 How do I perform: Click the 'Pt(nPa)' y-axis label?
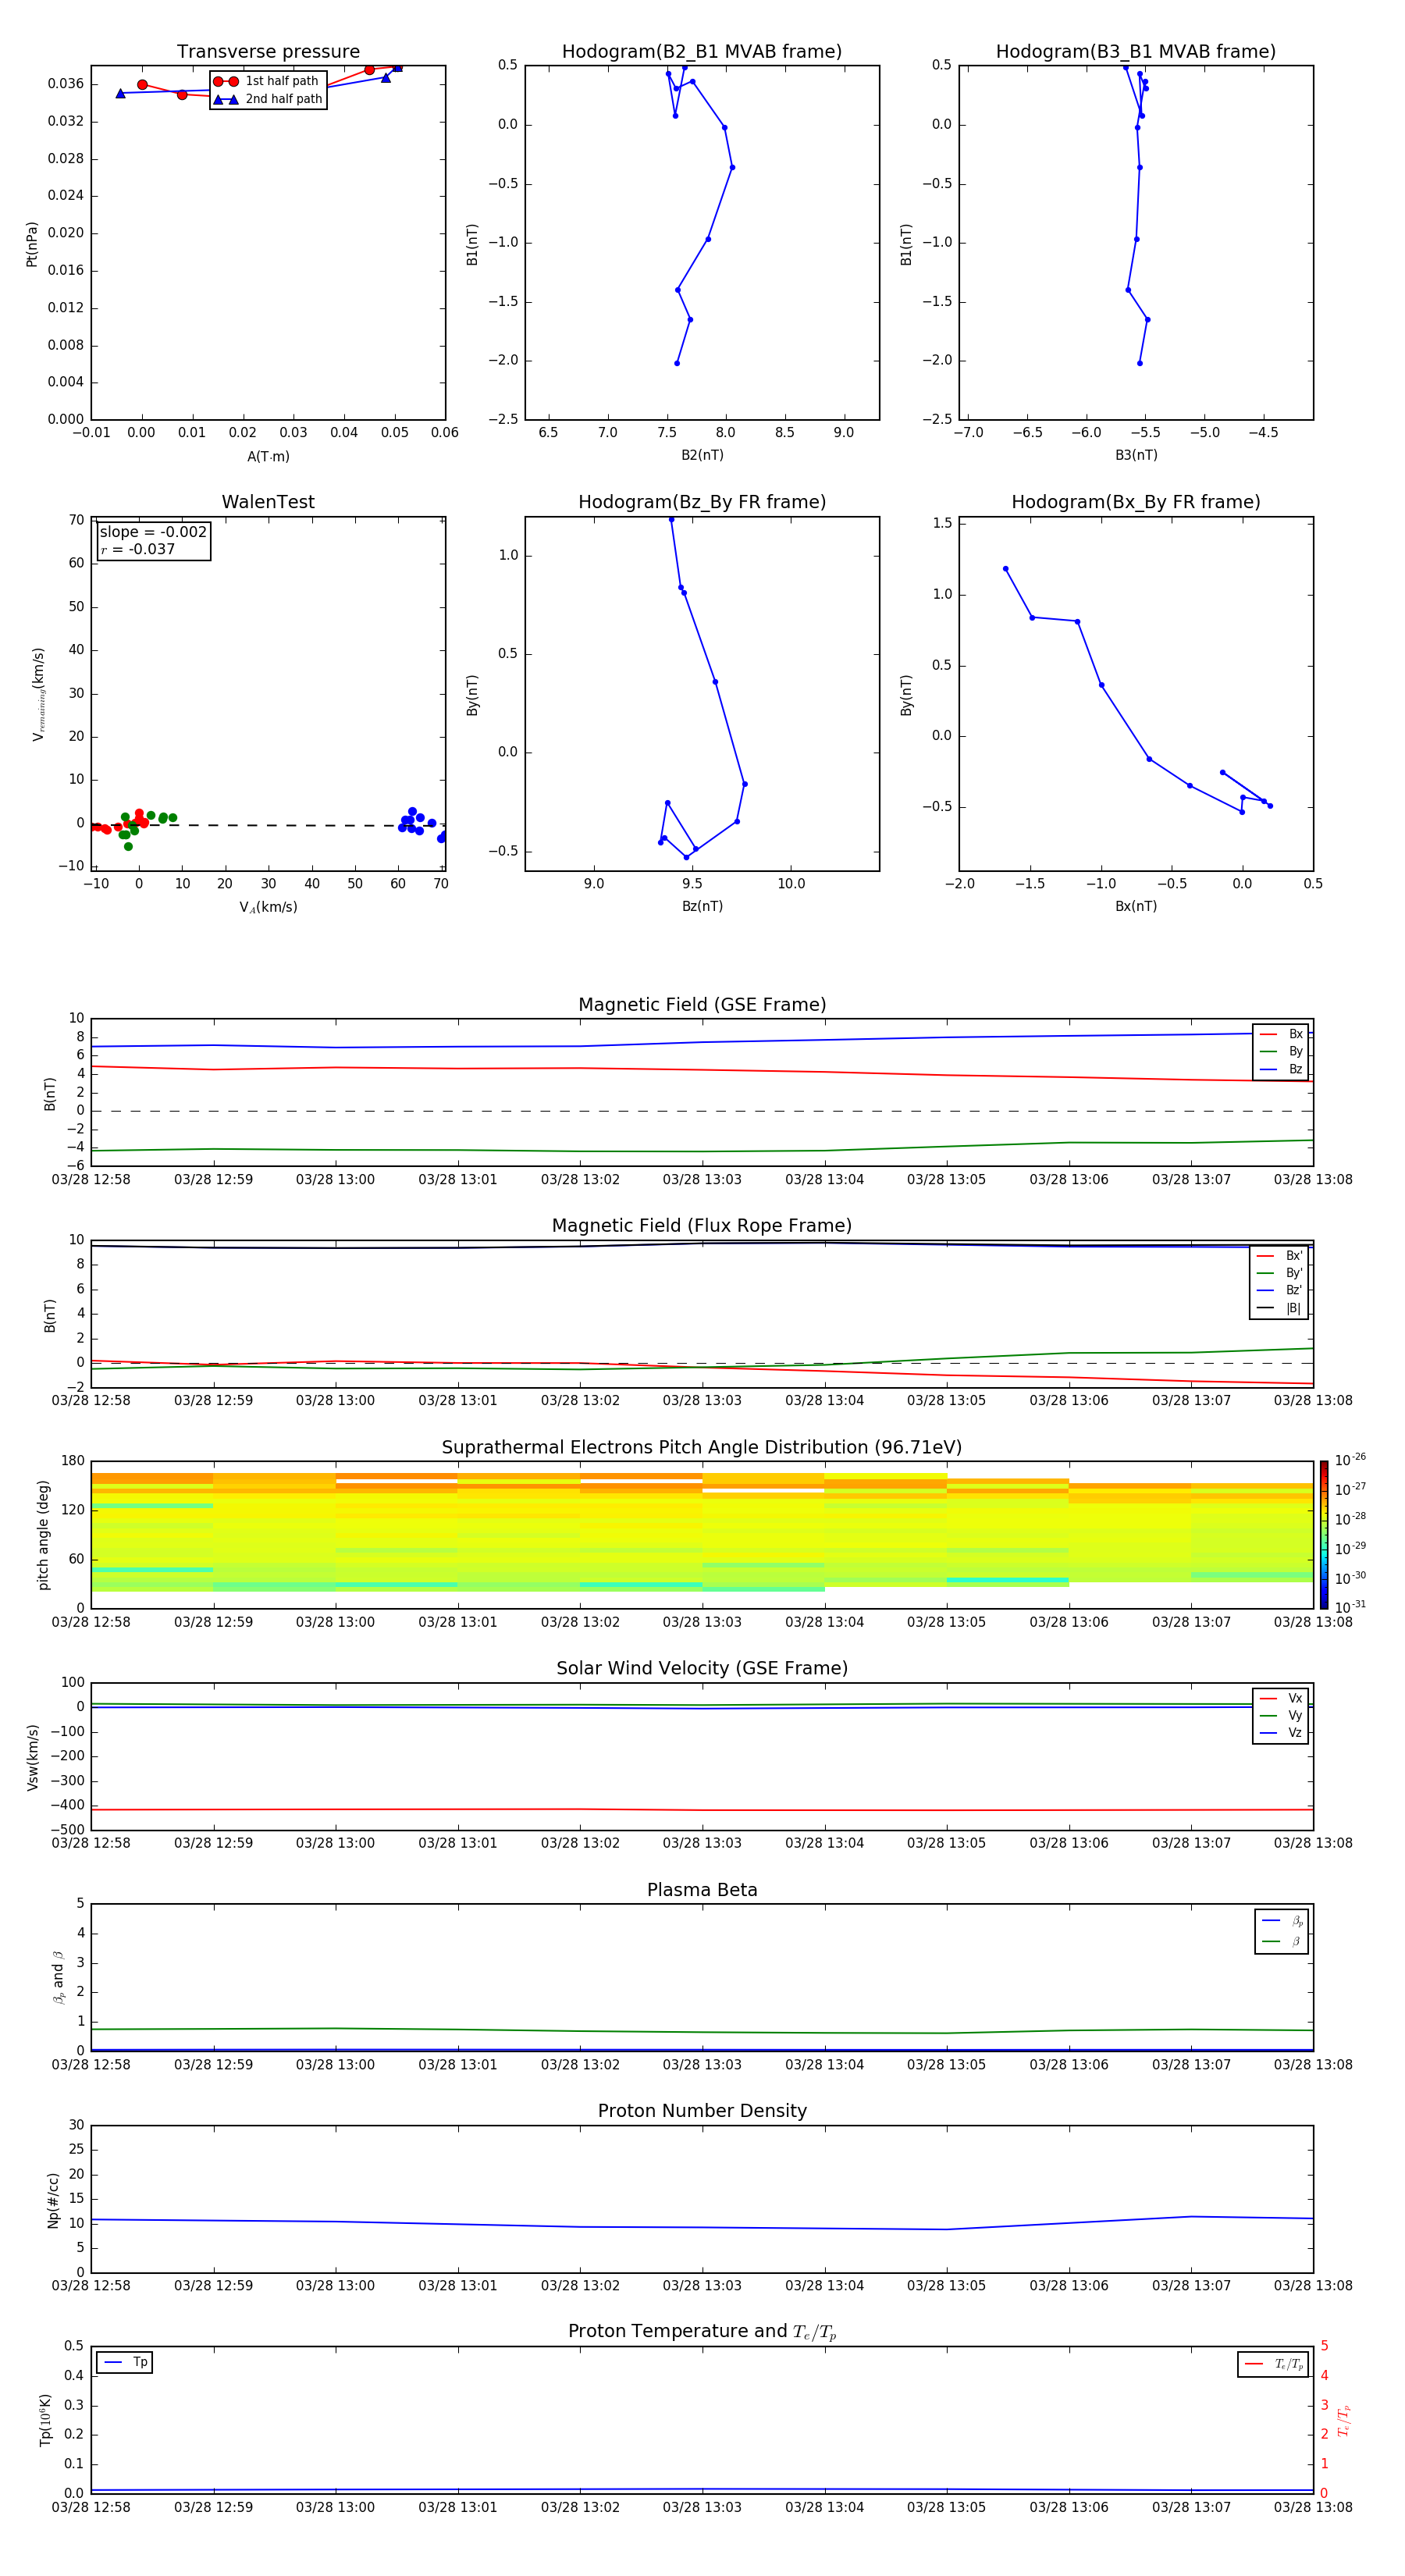click(32, 244)
